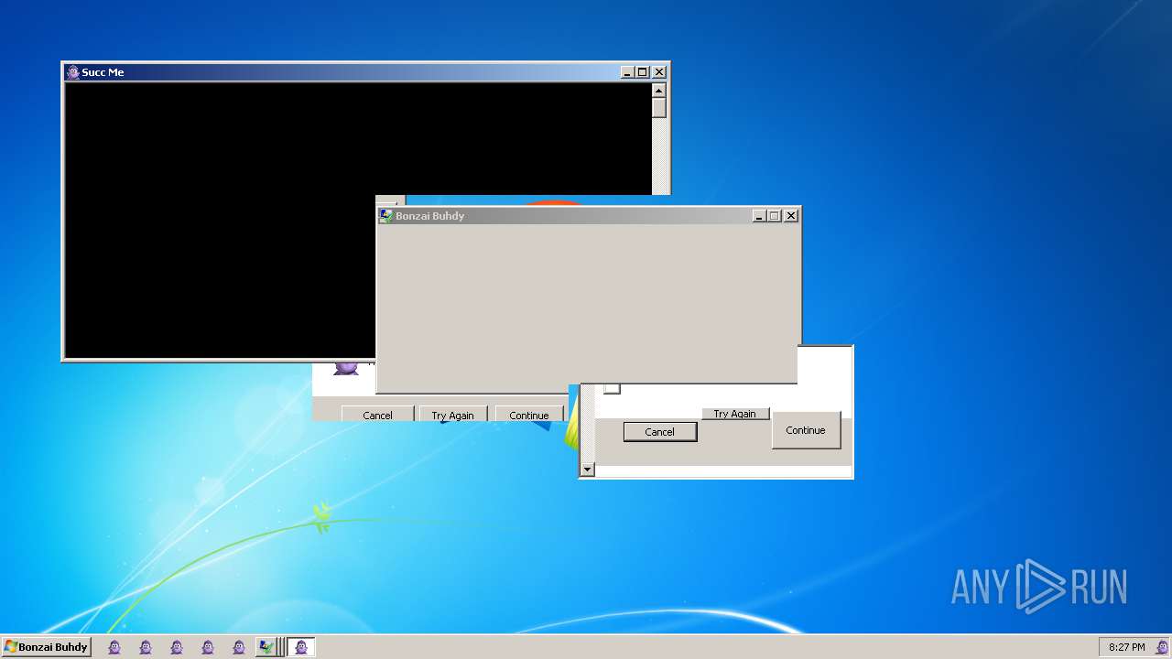Minimize the Succ Me window
Image resolution: width=1172 pixels, height=659 pixels.
click(x=627, y=72)
